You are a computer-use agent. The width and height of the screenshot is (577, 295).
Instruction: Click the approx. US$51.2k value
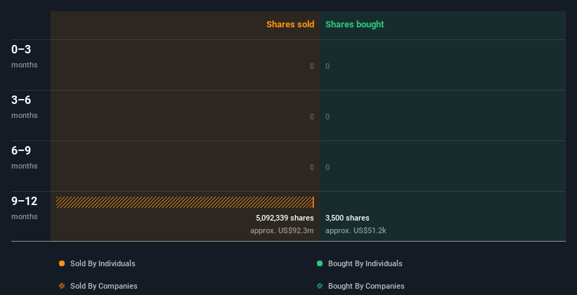coord(356,231)
